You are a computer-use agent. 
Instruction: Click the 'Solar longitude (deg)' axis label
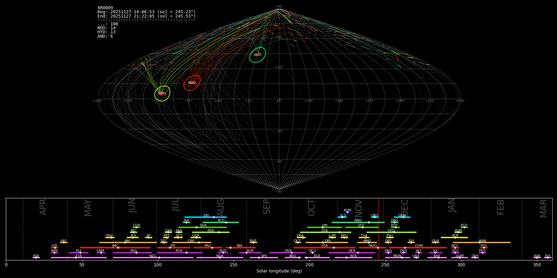(279, 271)
